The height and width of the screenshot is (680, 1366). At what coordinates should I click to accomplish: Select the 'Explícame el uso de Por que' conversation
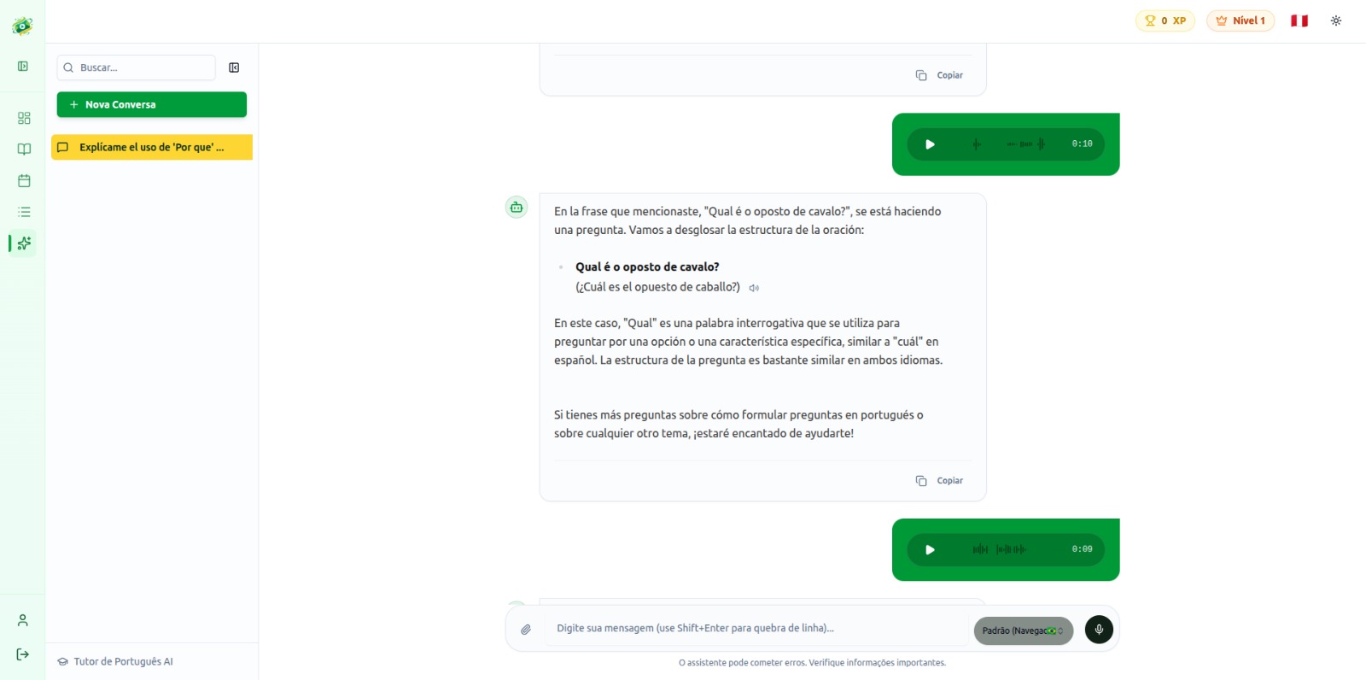click(x=152, y=147)
